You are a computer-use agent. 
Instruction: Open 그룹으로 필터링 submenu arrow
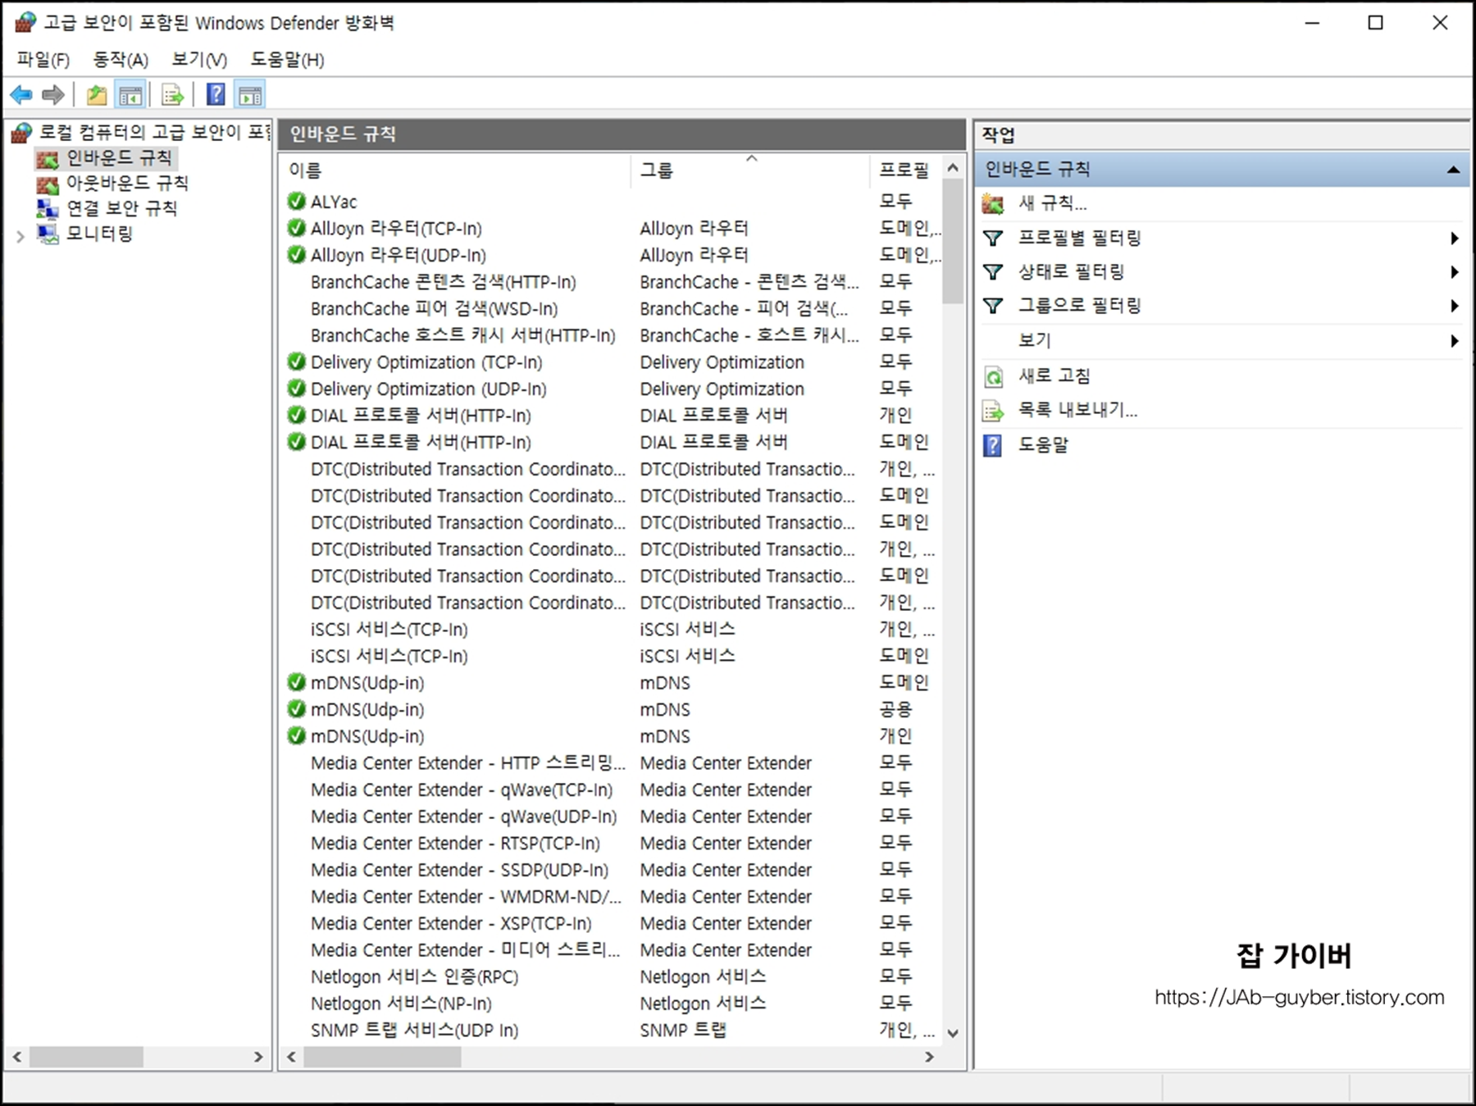(x=1454, y=306)
